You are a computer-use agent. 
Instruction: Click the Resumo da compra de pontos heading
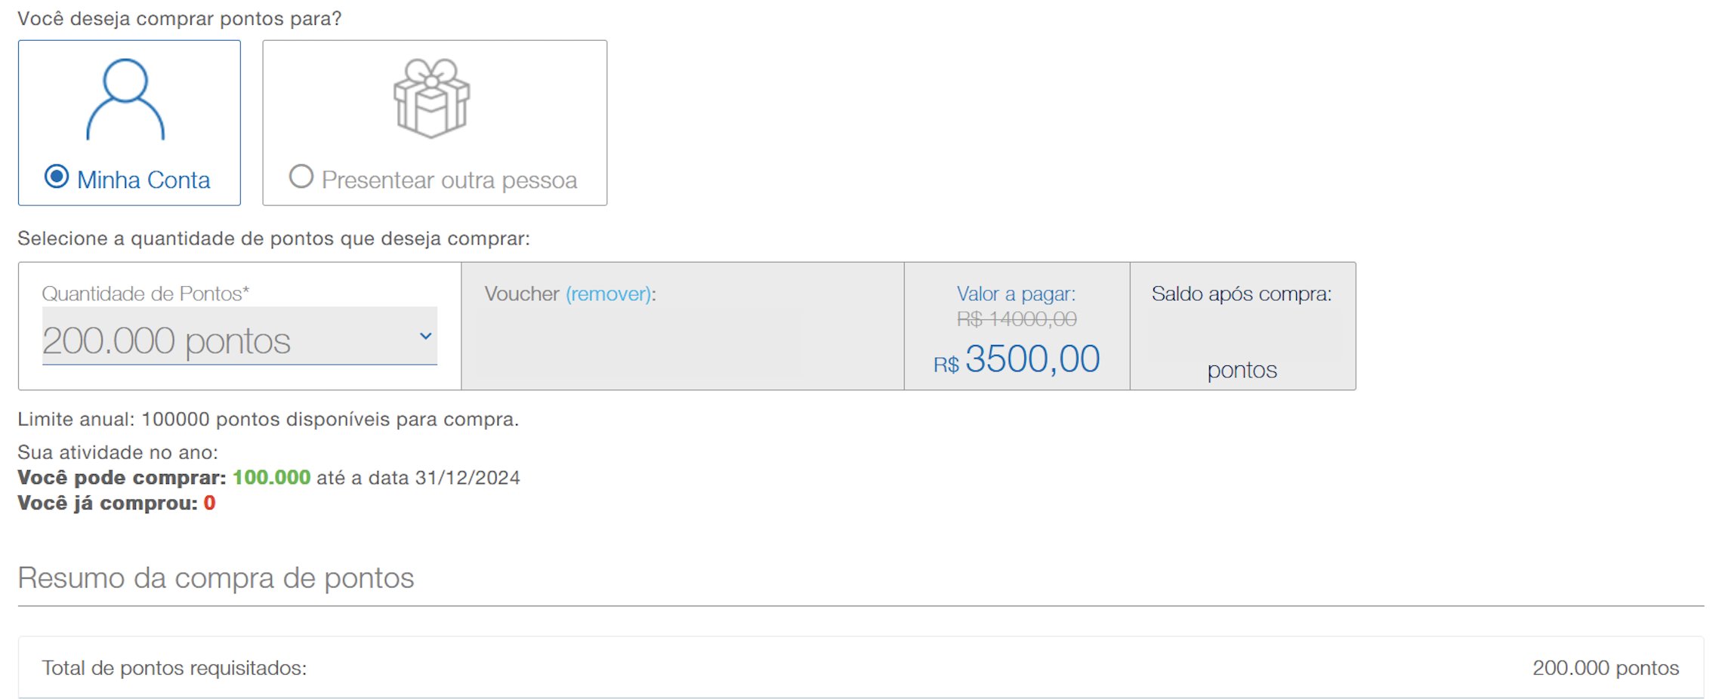(216, 578)
